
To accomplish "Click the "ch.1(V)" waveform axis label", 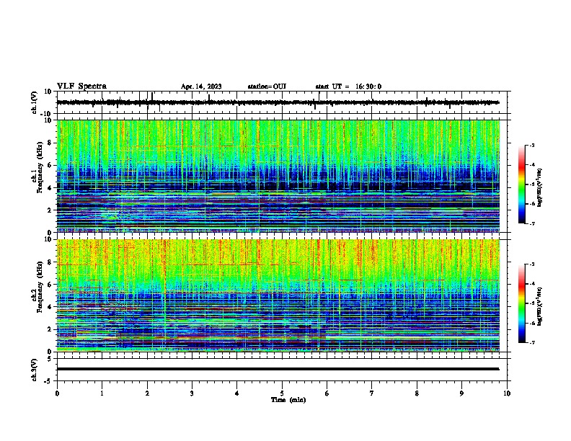I will (x=35, y=102).
